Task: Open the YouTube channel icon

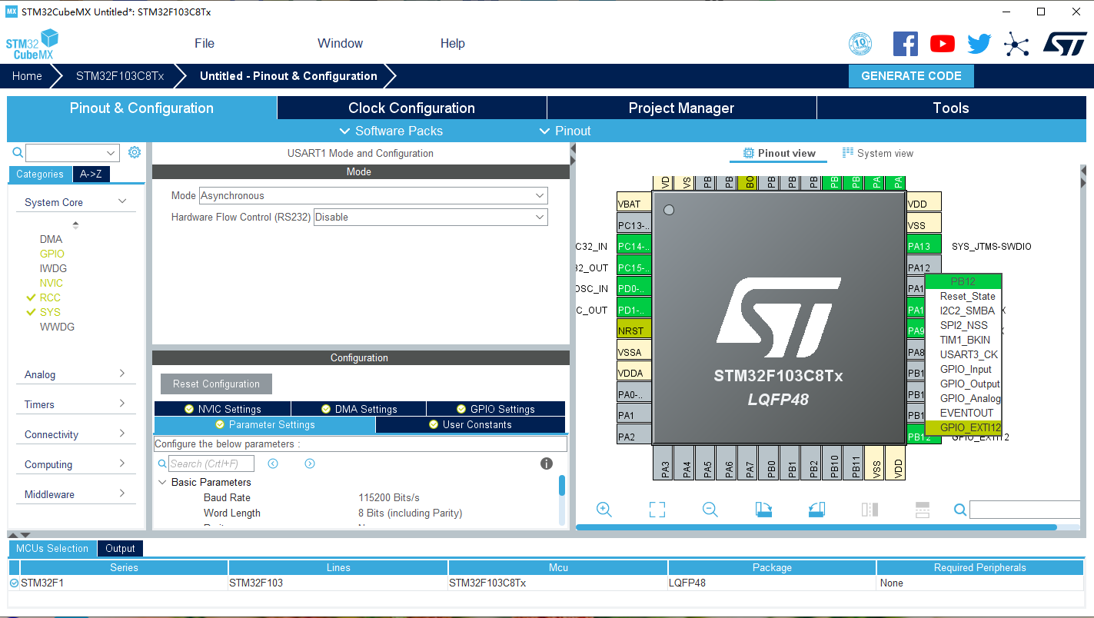Action: [x=942, y=44]
